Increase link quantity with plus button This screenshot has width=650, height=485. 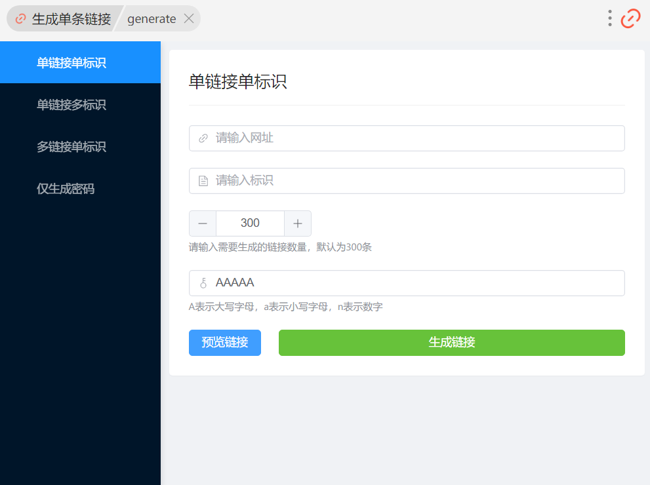[x=298, y=223]
